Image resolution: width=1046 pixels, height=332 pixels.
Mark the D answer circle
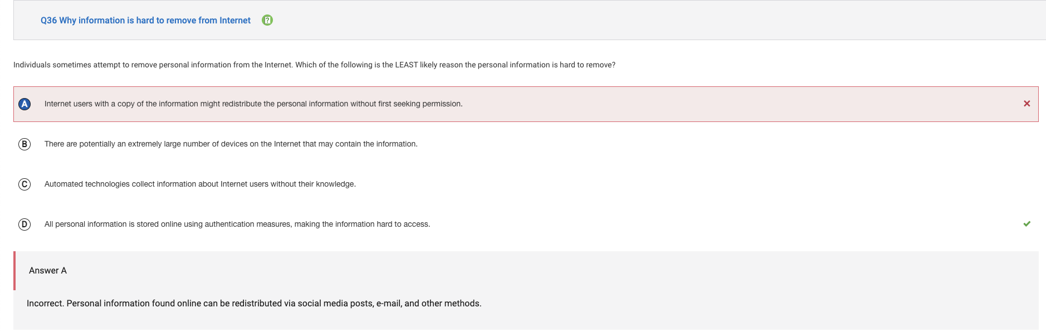[x=25, y=224]
